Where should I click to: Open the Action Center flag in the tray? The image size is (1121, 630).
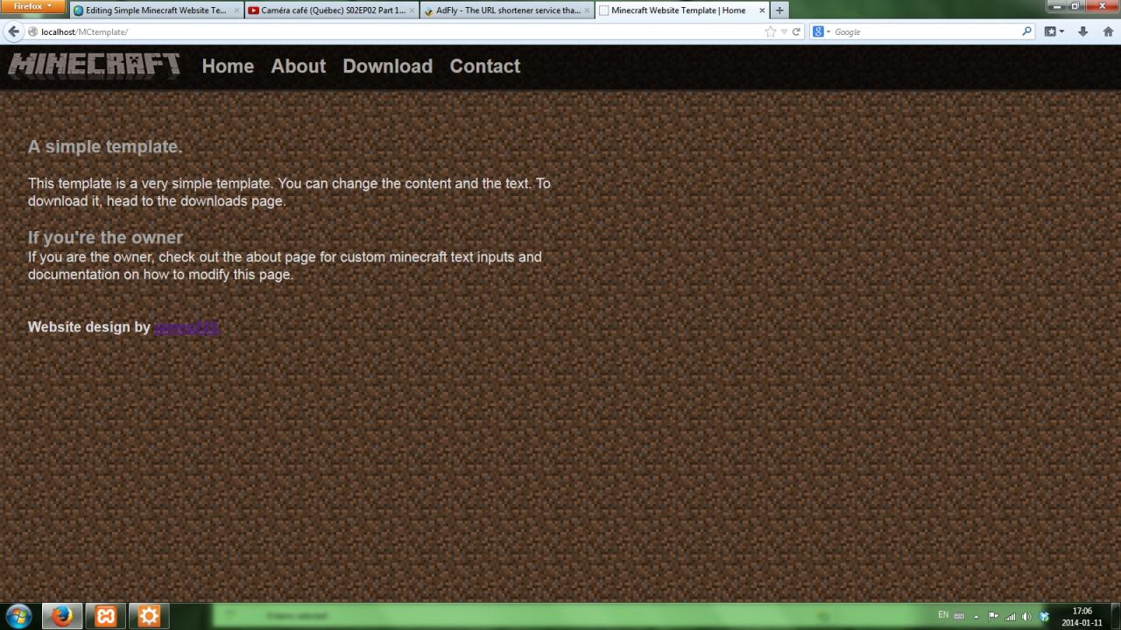coord(992,616)
